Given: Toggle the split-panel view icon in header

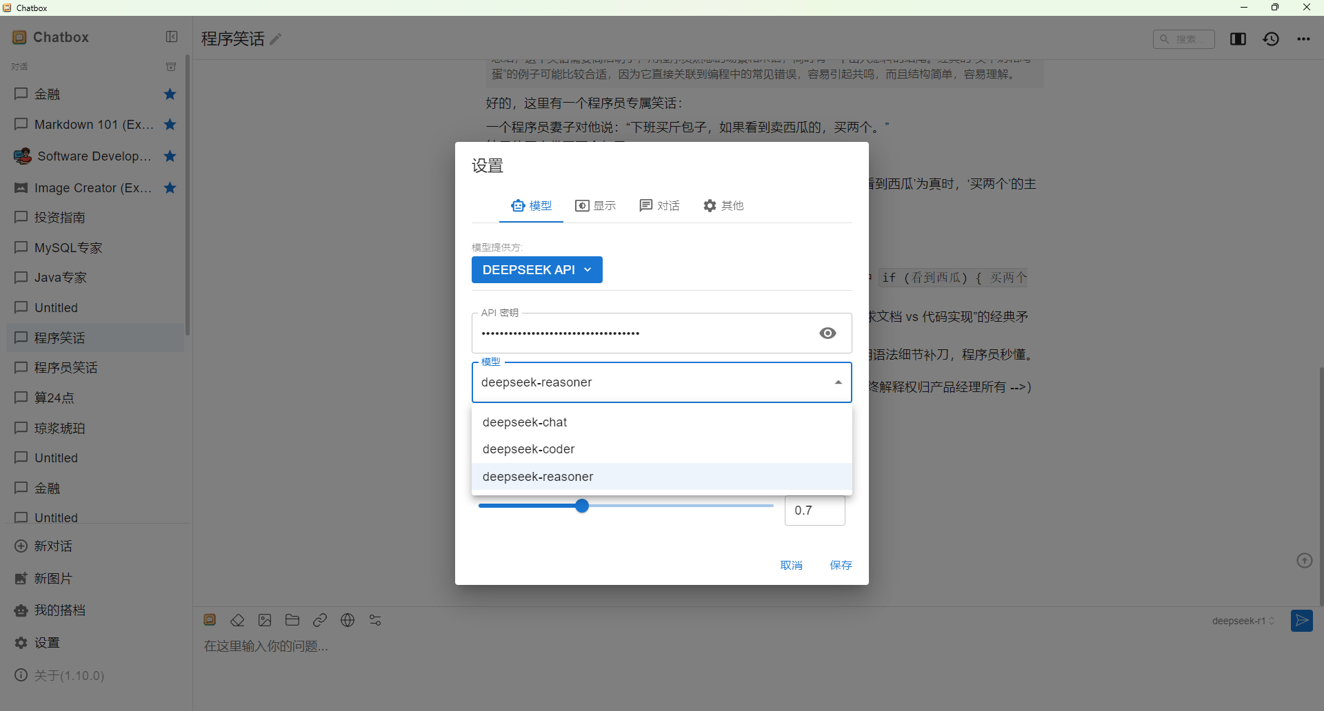Looking at the screenshot, I should 1238,39.
